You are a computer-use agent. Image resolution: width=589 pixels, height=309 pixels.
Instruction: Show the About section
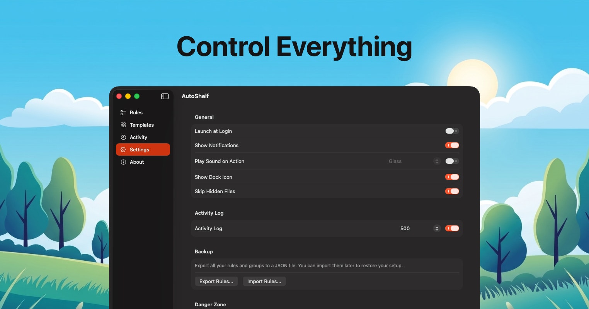[143, 162]
